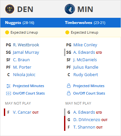
Task: Click the Nuggets On/Off Court Stats court icon
Action: (x=8, y=93)
